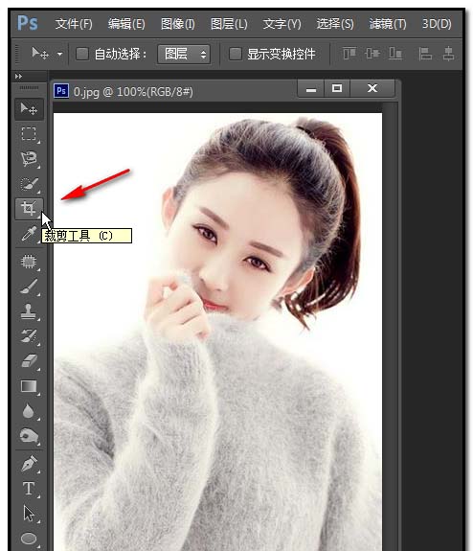Screen dimensions: 473x551
Task: Select the Lasso tool
Action: click(x=29, y=159)
